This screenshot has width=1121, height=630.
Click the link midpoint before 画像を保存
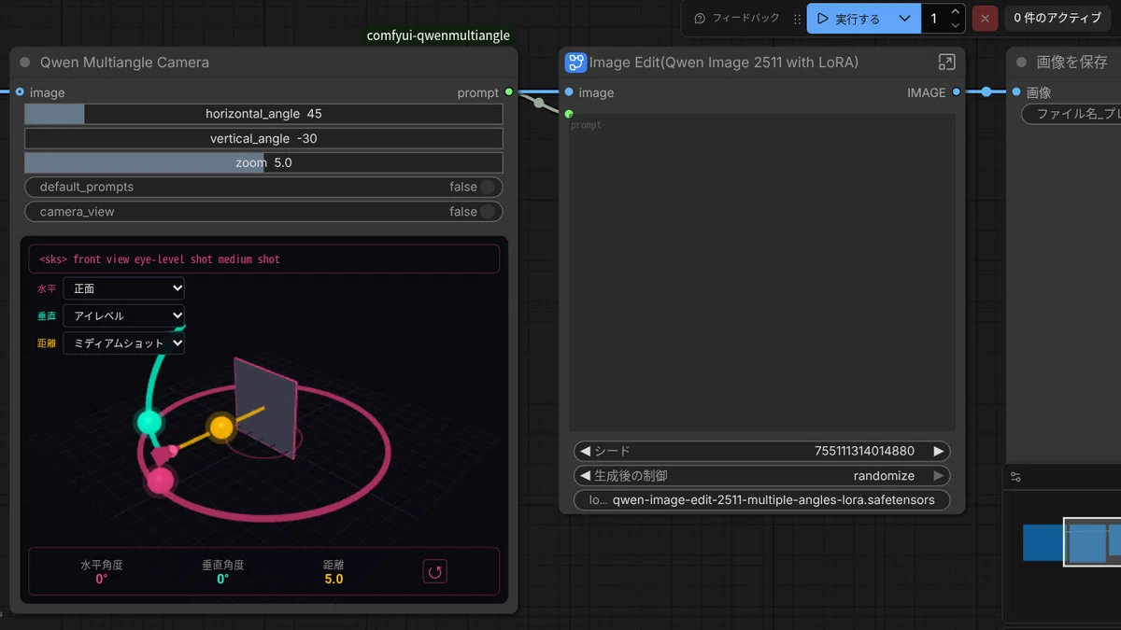point(986,92)
